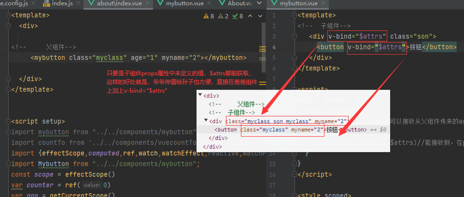Click the left editor's vertical scrollbar thumb
The image size is (464, 197).
click(263, 47)
